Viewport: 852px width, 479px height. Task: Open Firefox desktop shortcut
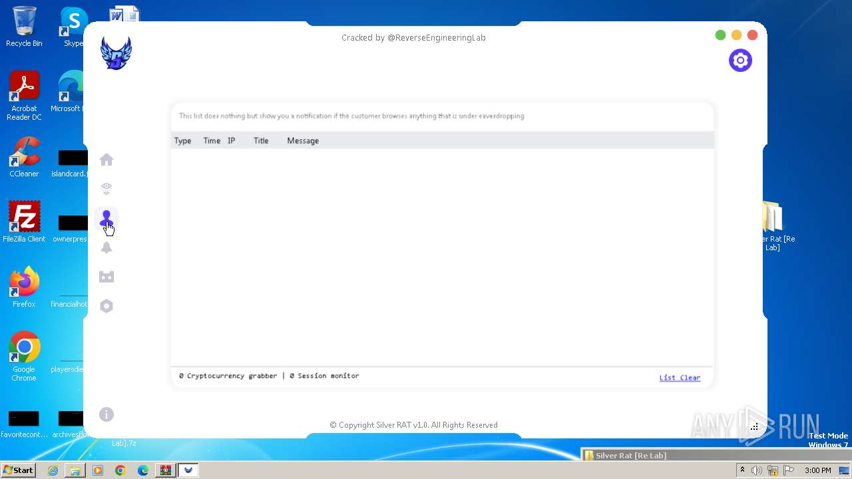tap(24, 287)
